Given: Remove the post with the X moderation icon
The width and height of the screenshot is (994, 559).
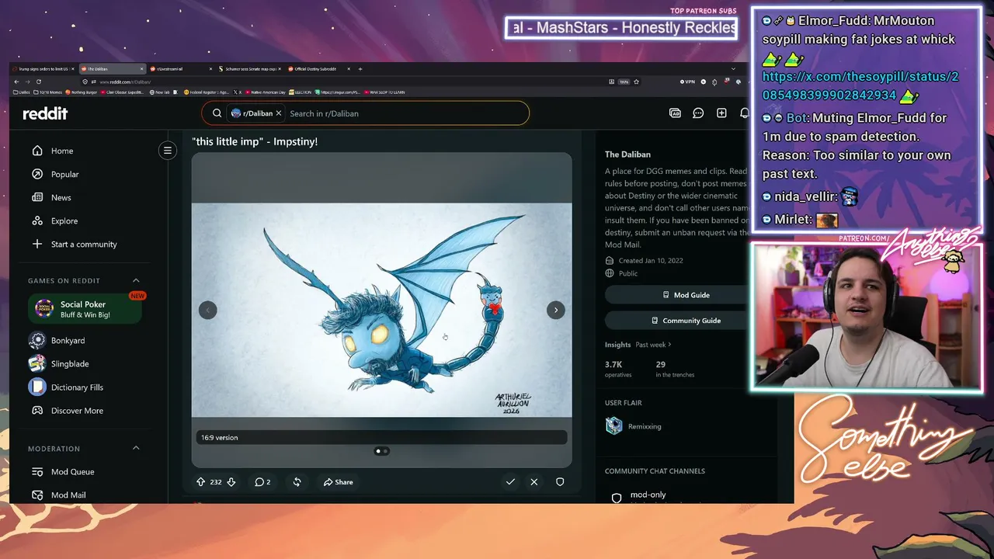Looking at the screenshot, I should click(534, 482).
